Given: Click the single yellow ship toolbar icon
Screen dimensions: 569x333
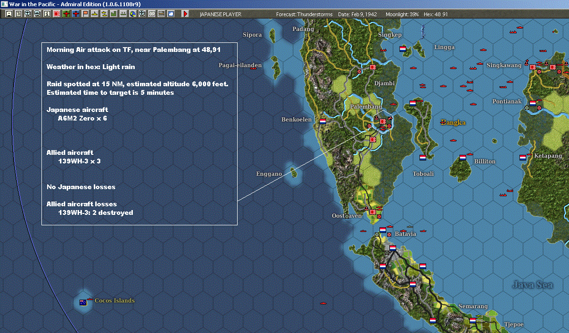Looking at the screenshot, I should [94, 14].
